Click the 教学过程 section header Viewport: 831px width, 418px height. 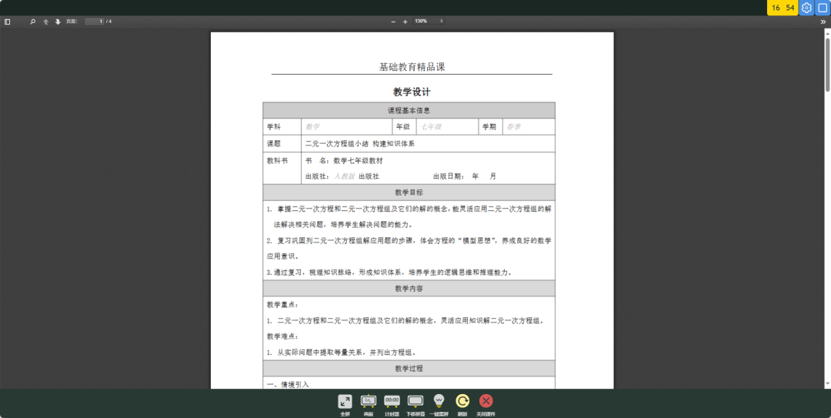coord(409,368)
